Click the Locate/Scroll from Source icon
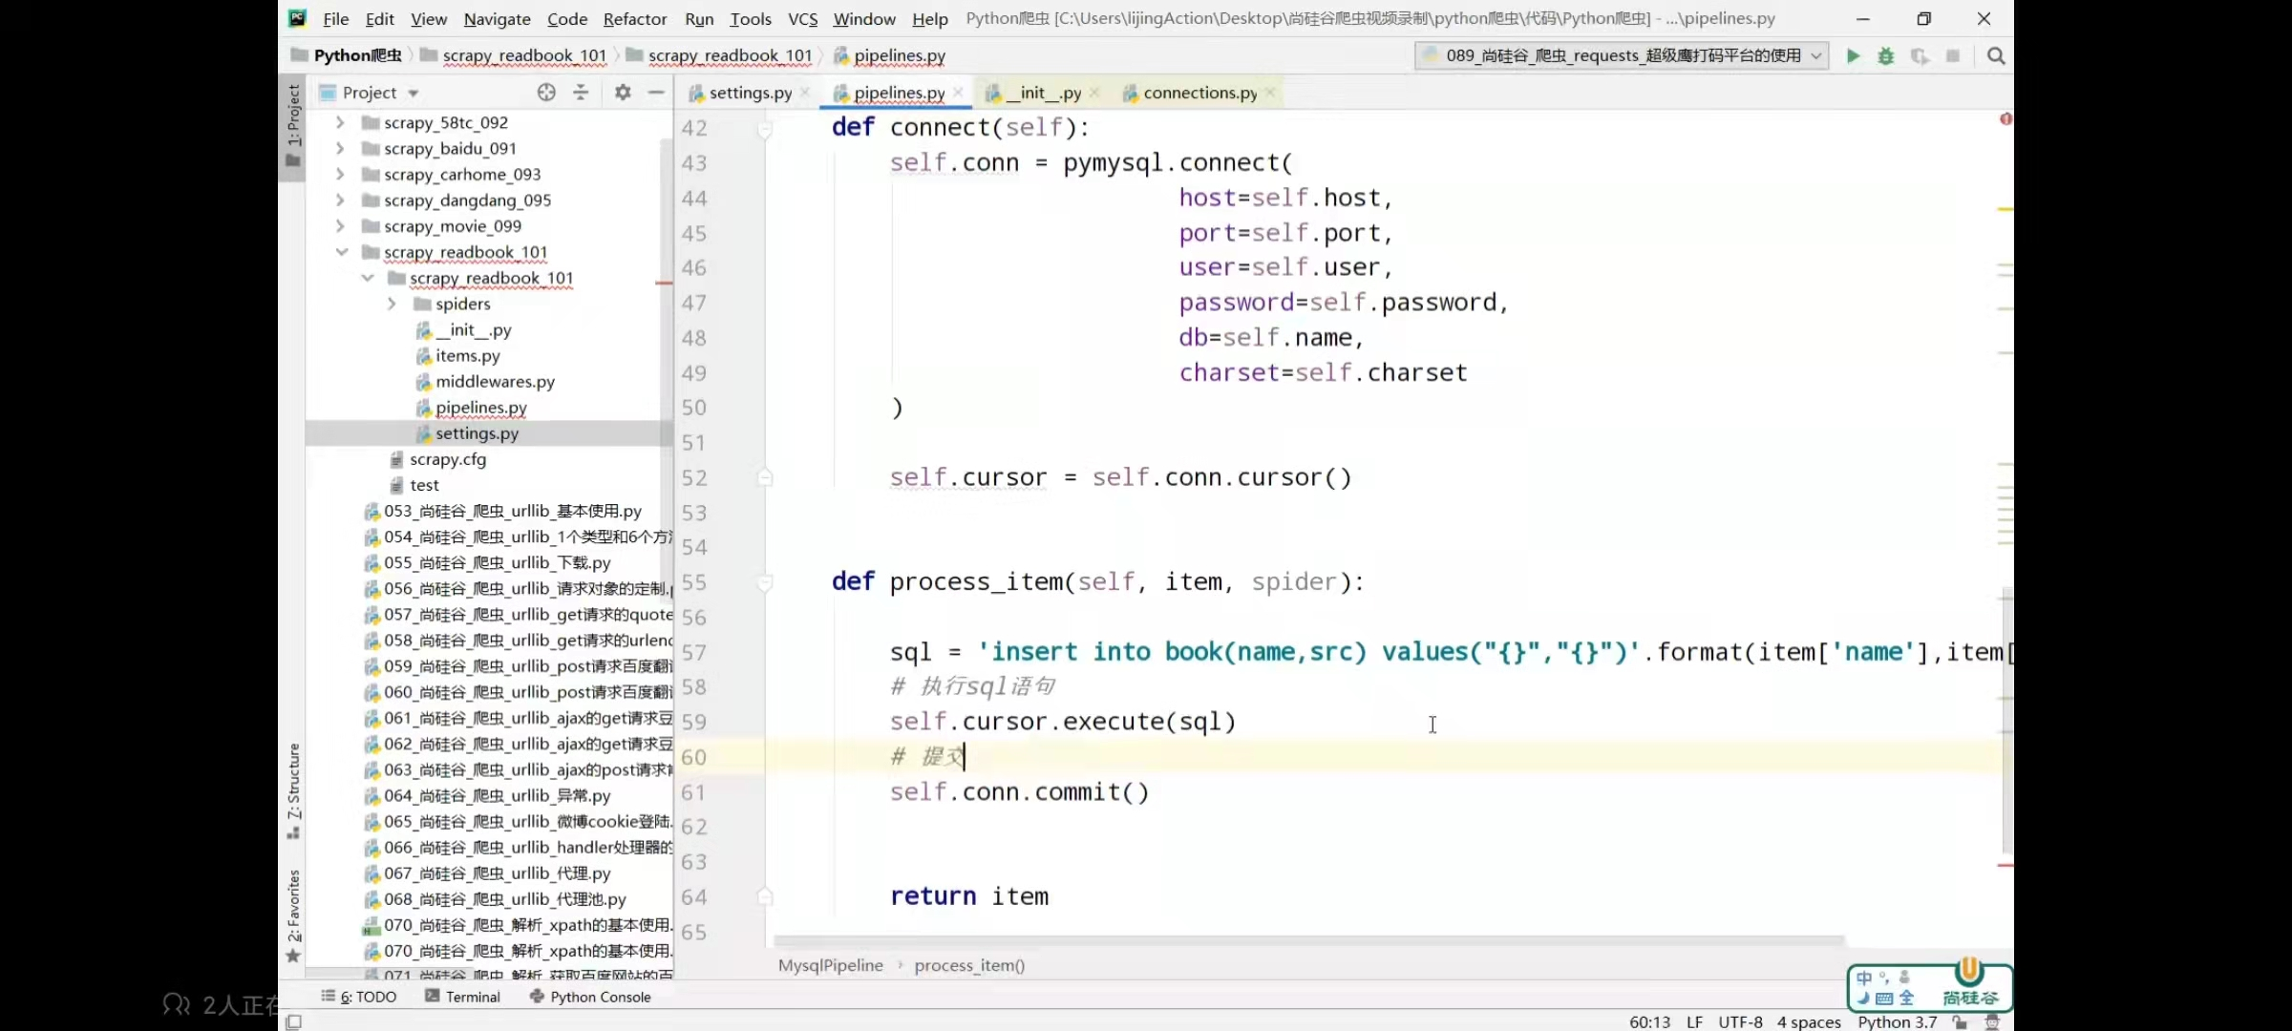The height and width of the screenshot is (1031, 2292). click(546, 93)
